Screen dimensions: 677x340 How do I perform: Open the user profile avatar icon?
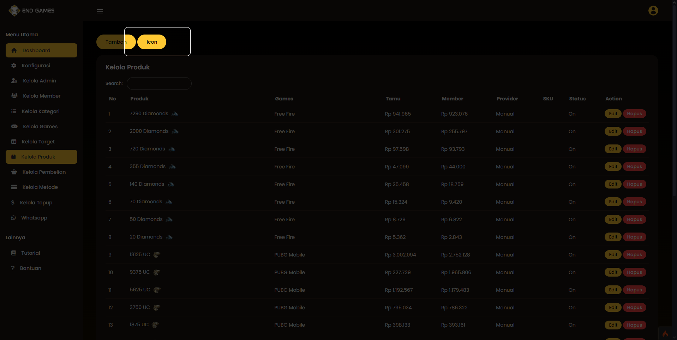click(x=653, y=11)
